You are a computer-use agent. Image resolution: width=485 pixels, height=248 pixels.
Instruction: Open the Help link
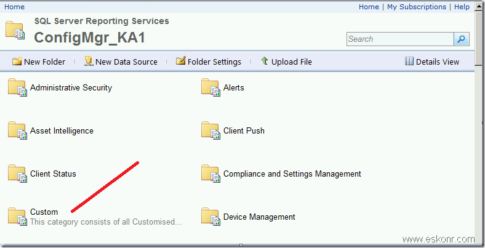coord(462,7)
